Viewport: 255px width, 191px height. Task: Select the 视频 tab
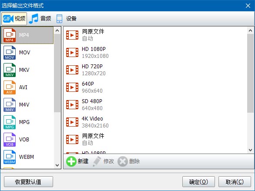(x=14, y=19)
